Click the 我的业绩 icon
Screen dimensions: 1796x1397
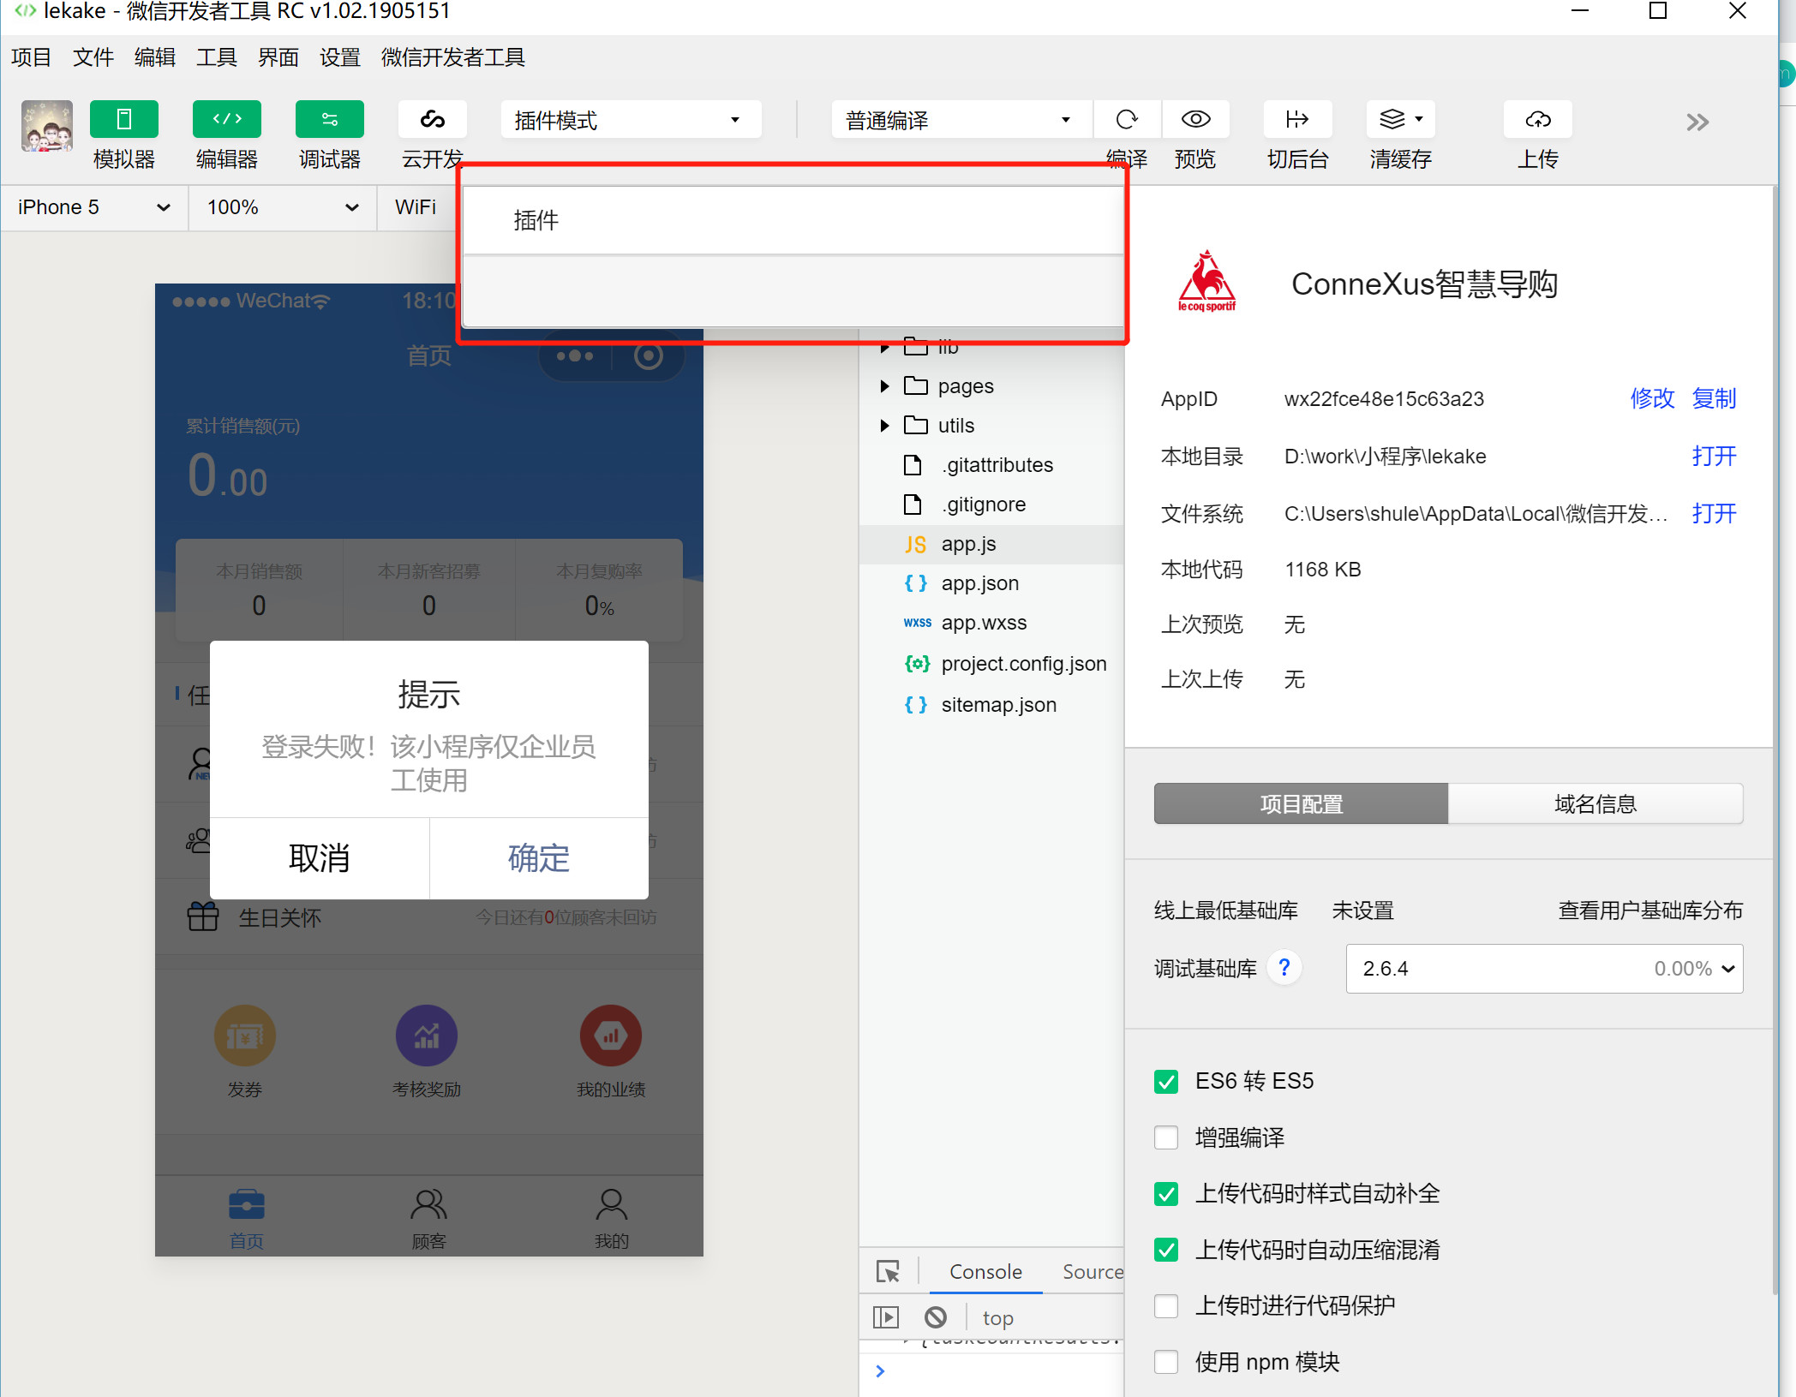(611, 1036)
